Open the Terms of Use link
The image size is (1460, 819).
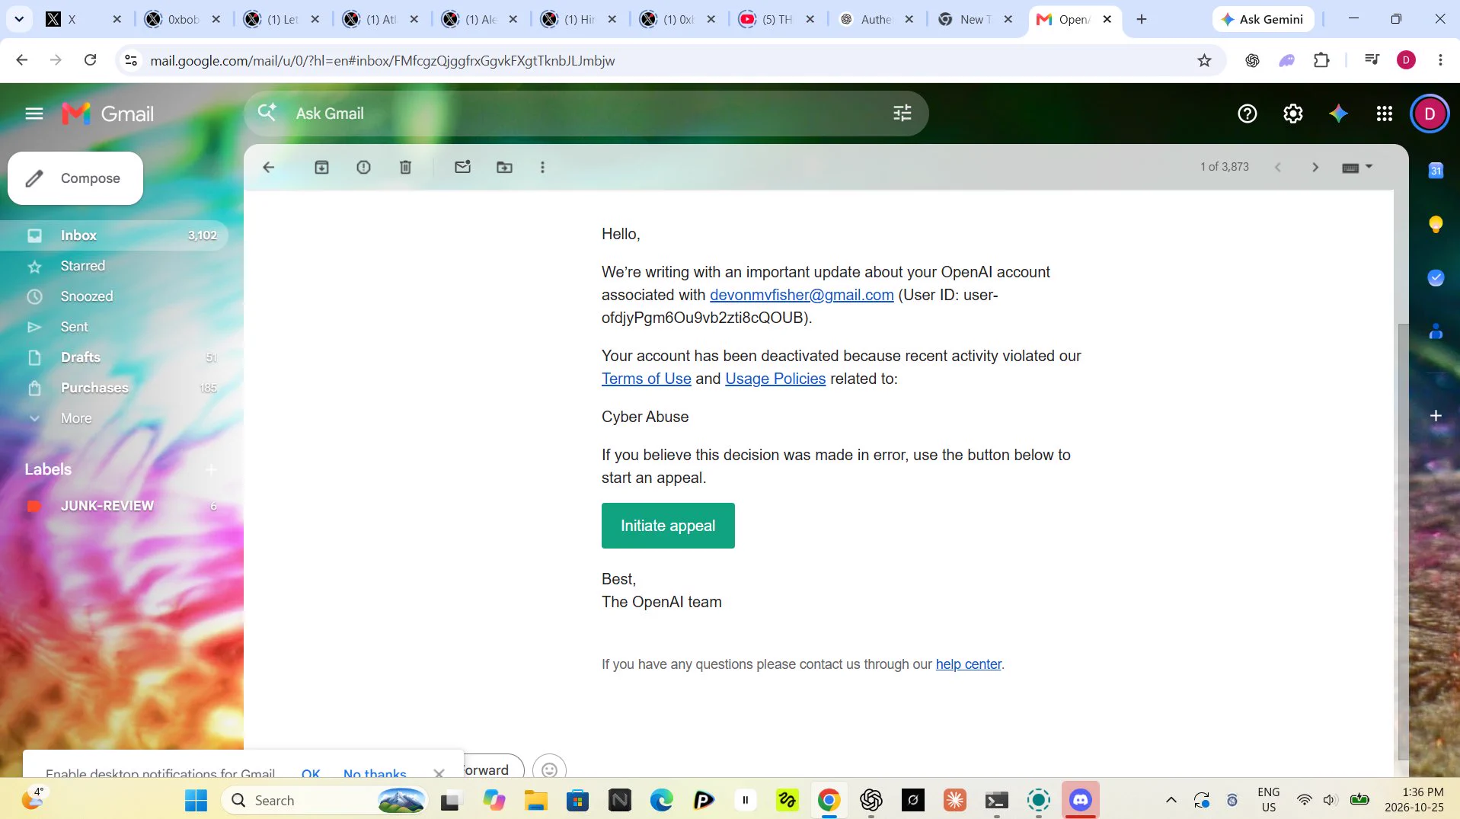pyautogui.click(x=646, y=379)
